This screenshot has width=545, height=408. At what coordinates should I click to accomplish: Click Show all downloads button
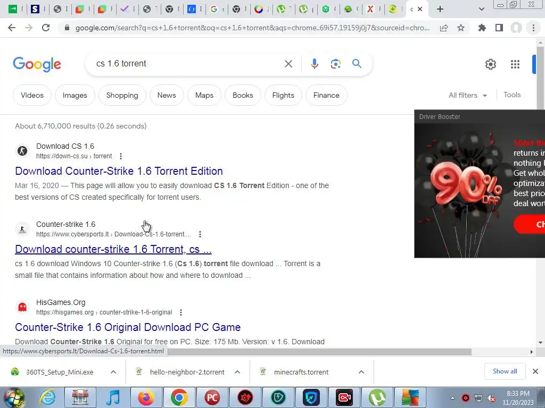pos(505,371)
